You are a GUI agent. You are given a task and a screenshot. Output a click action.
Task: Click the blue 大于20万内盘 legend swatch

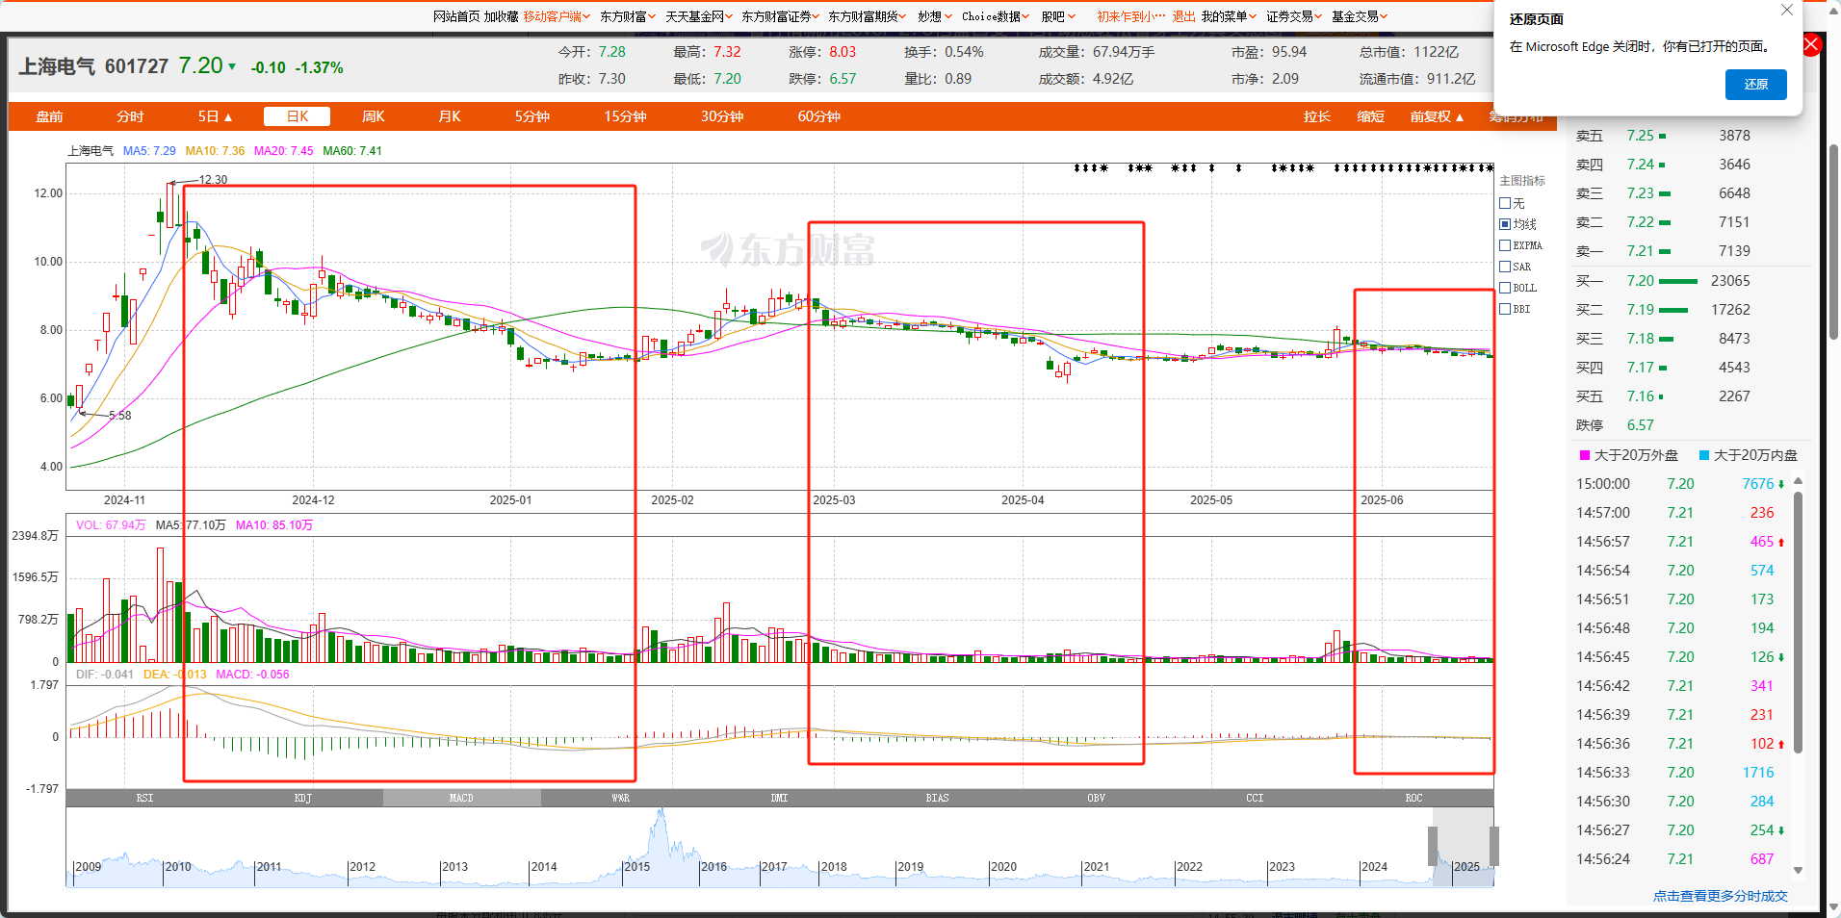1704,455
